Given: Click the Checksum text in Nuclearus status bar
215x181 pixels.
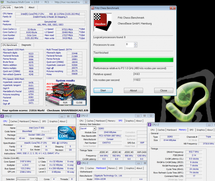Looking at the screenshot, I should pos(68,110).
